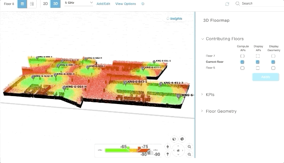This screenshot has width=284, height=163.
Task: Click the KNG-6-643-1 label text
Action: (137, 81)
